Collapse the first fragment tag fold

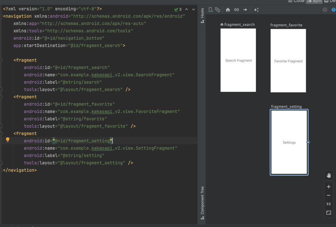1,60
